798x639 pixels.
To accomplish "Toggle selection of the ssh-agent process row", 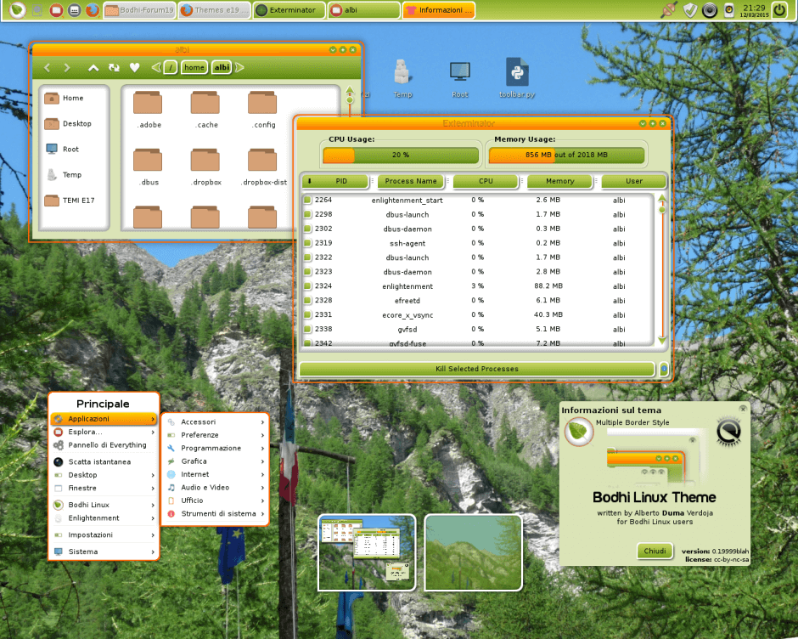I will [308, 243].
